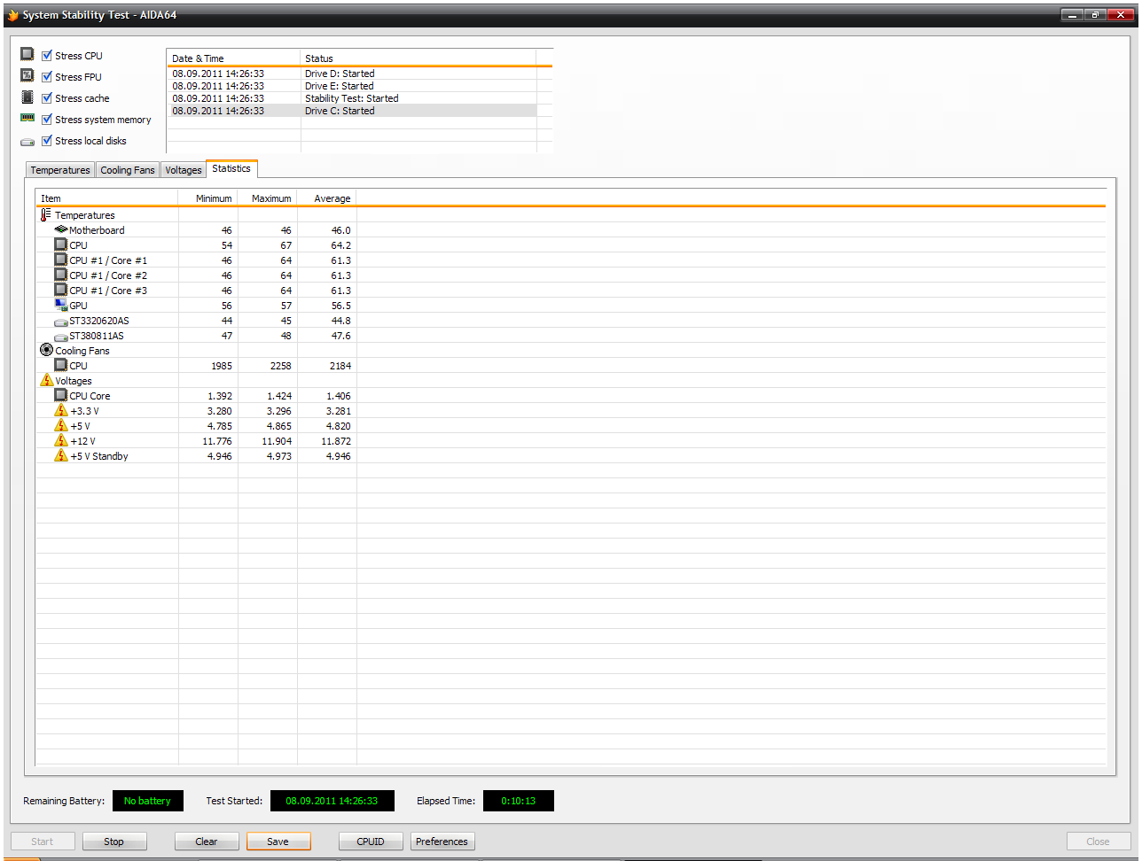Uncheck the Stress system memory checkbox
The height and width of the screenshot is (861, 1142).
click(47, 120)
